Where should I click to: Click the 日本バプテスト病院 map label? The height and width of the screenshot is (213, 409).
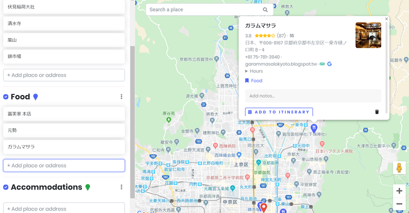(334, 151)
